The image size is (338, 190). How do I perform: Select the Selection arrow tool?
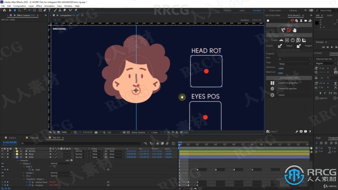click(10, 10)
